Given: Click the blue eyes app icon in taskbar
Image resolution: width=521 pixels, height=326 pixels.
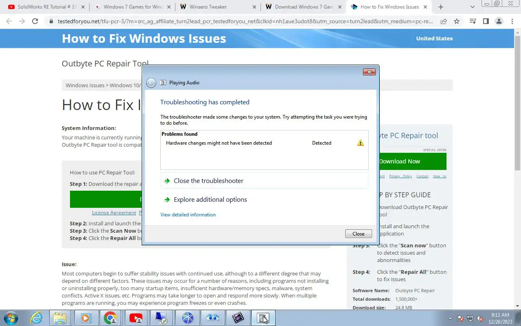Looking at the screenshot, I should (x=212, y=318).
